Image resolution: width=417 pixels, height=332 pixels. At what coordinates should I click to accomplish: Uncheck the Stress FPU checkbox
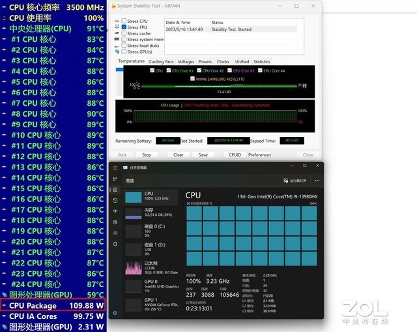124,27
